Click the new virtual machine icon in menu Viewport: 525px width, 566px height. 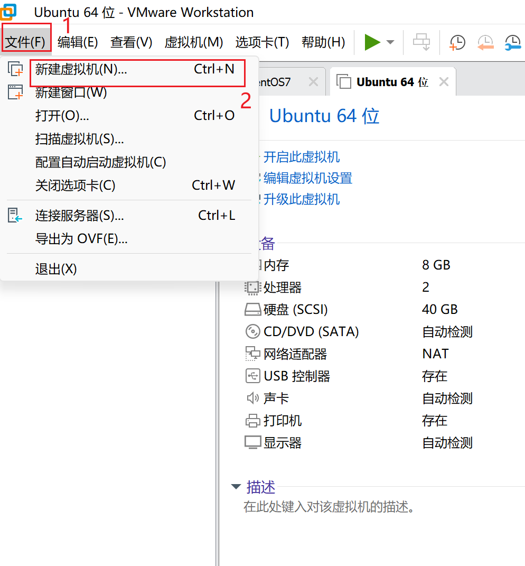pos(15,69)
